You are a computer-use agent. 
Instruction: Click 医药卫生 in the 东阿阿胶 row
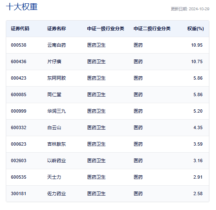(96, 78)
